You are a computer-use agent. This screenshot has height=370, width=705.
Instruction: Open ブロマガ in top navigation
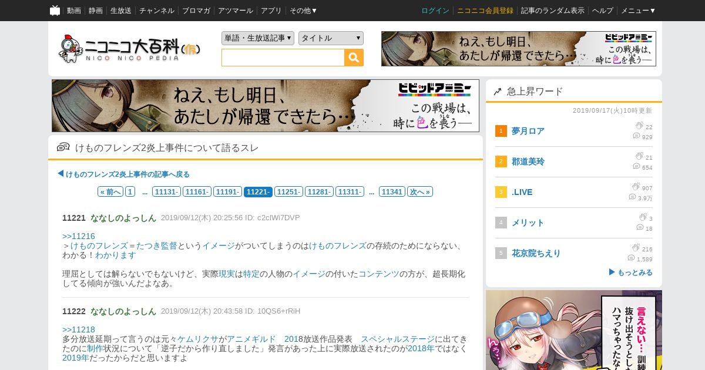pyautogui.click(x=196, y=11)
